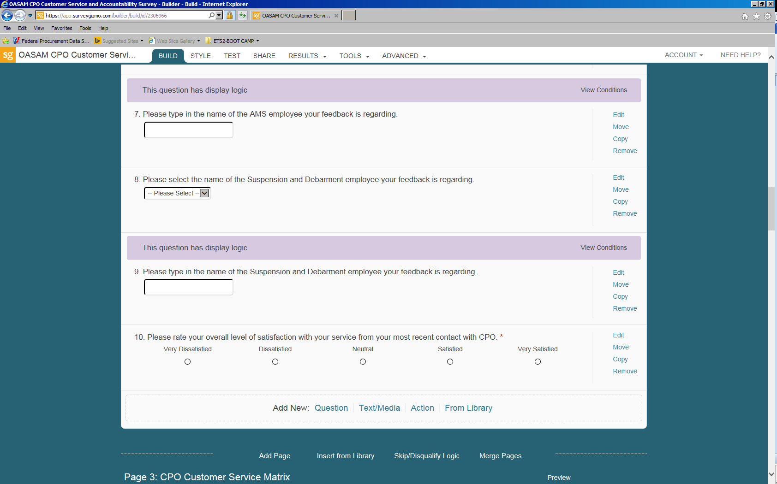Switch to the BUILD tab
The width and height of the screenshot is (777, 484).
pyautogui.click(x=168, y=56)
